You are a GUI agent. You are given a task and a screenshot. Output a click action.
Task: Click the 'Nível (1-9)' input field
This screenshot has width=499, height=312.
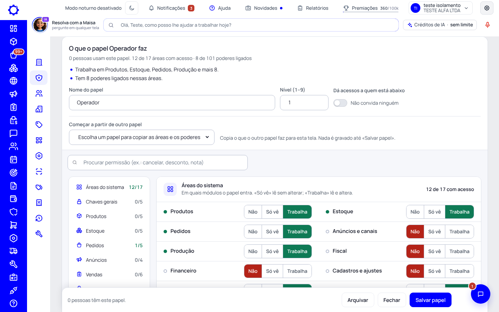[304, 103]
